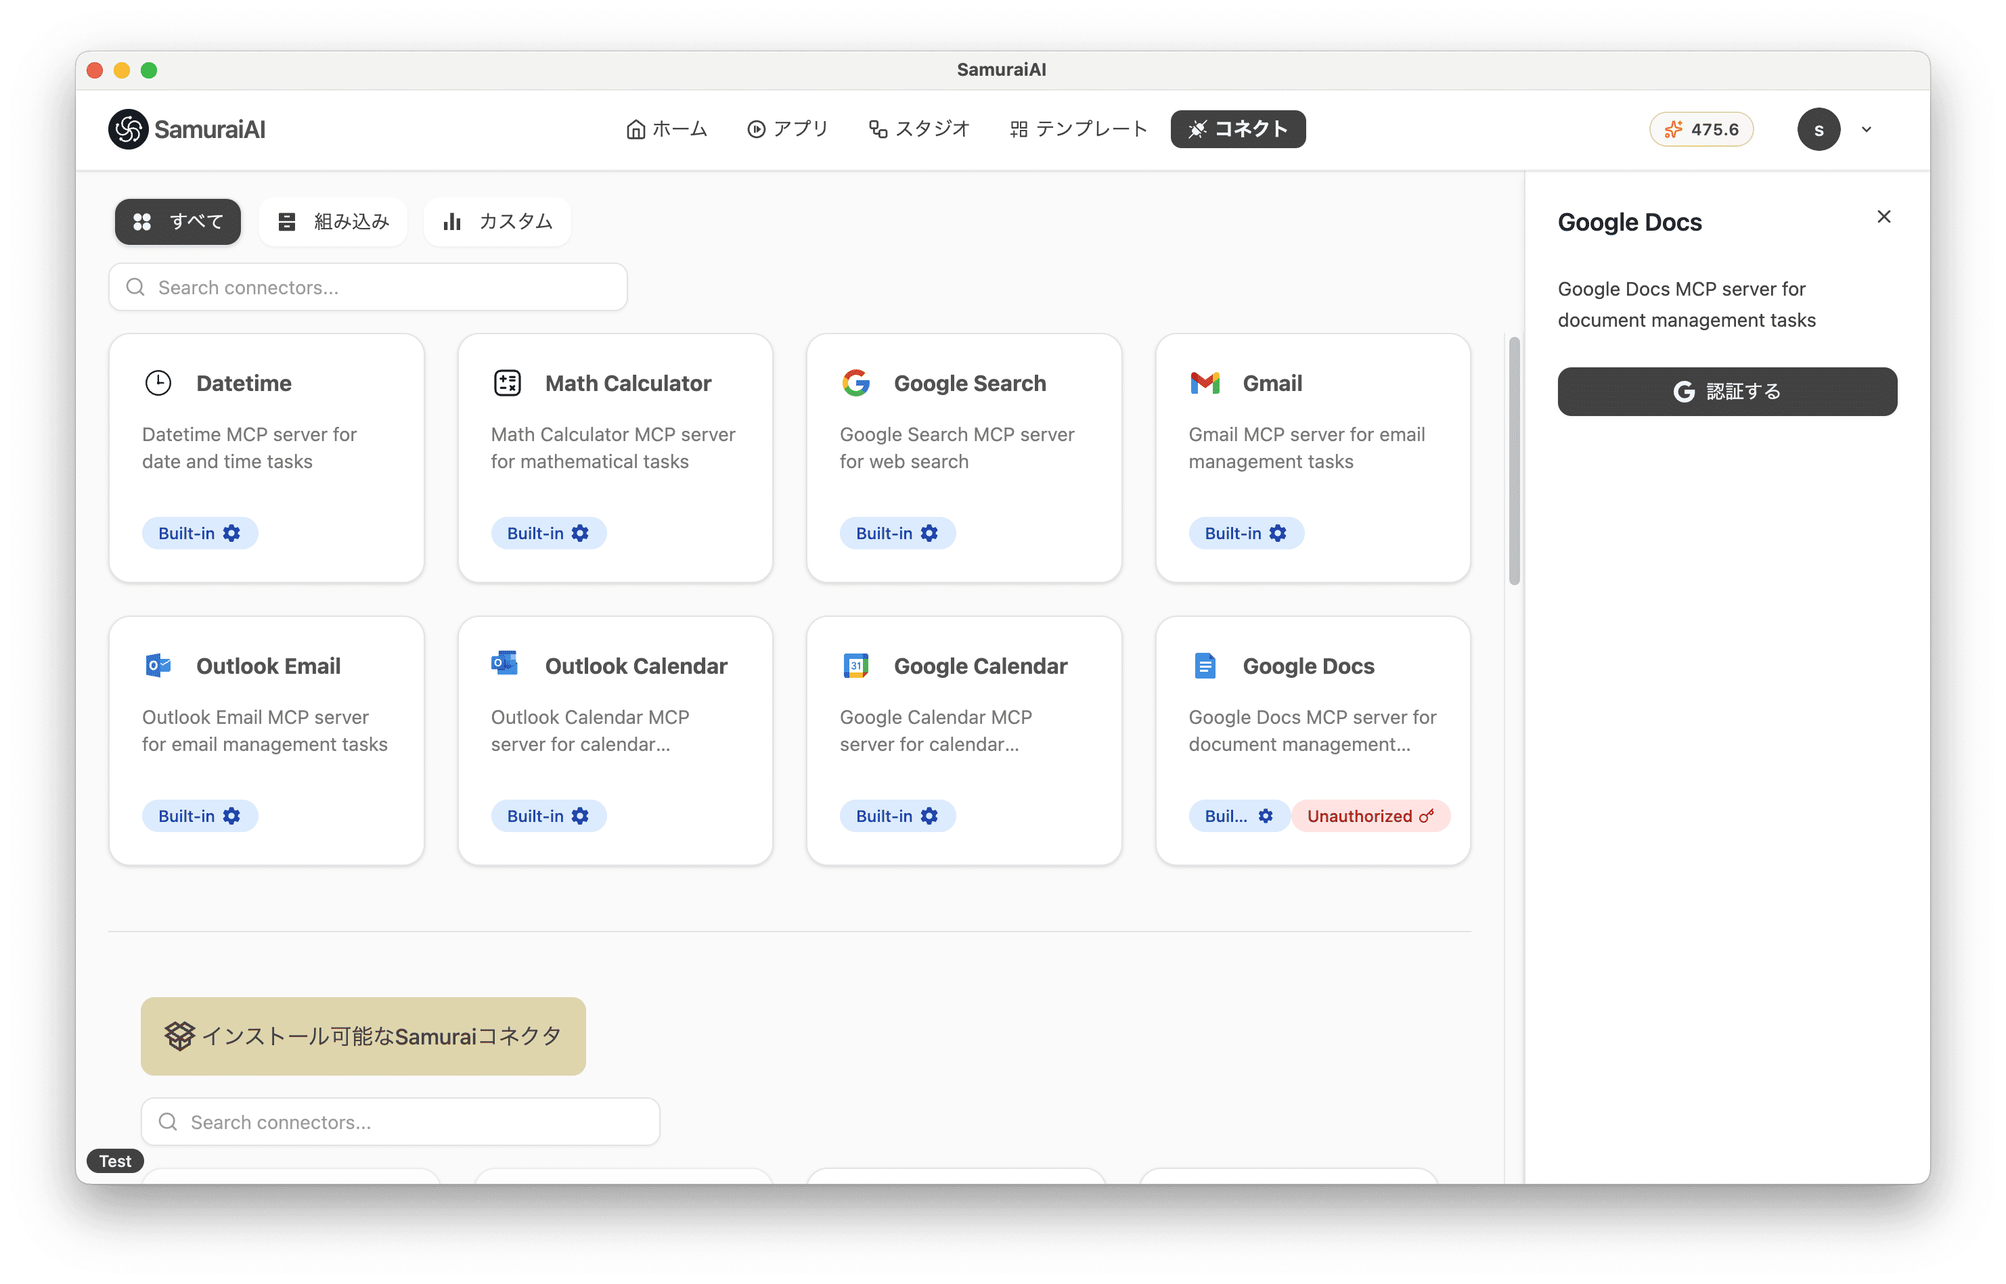Click the Google Calendar icon
The width and height of the screenshot is (2006, 1284).
click(x=855, y=666)
